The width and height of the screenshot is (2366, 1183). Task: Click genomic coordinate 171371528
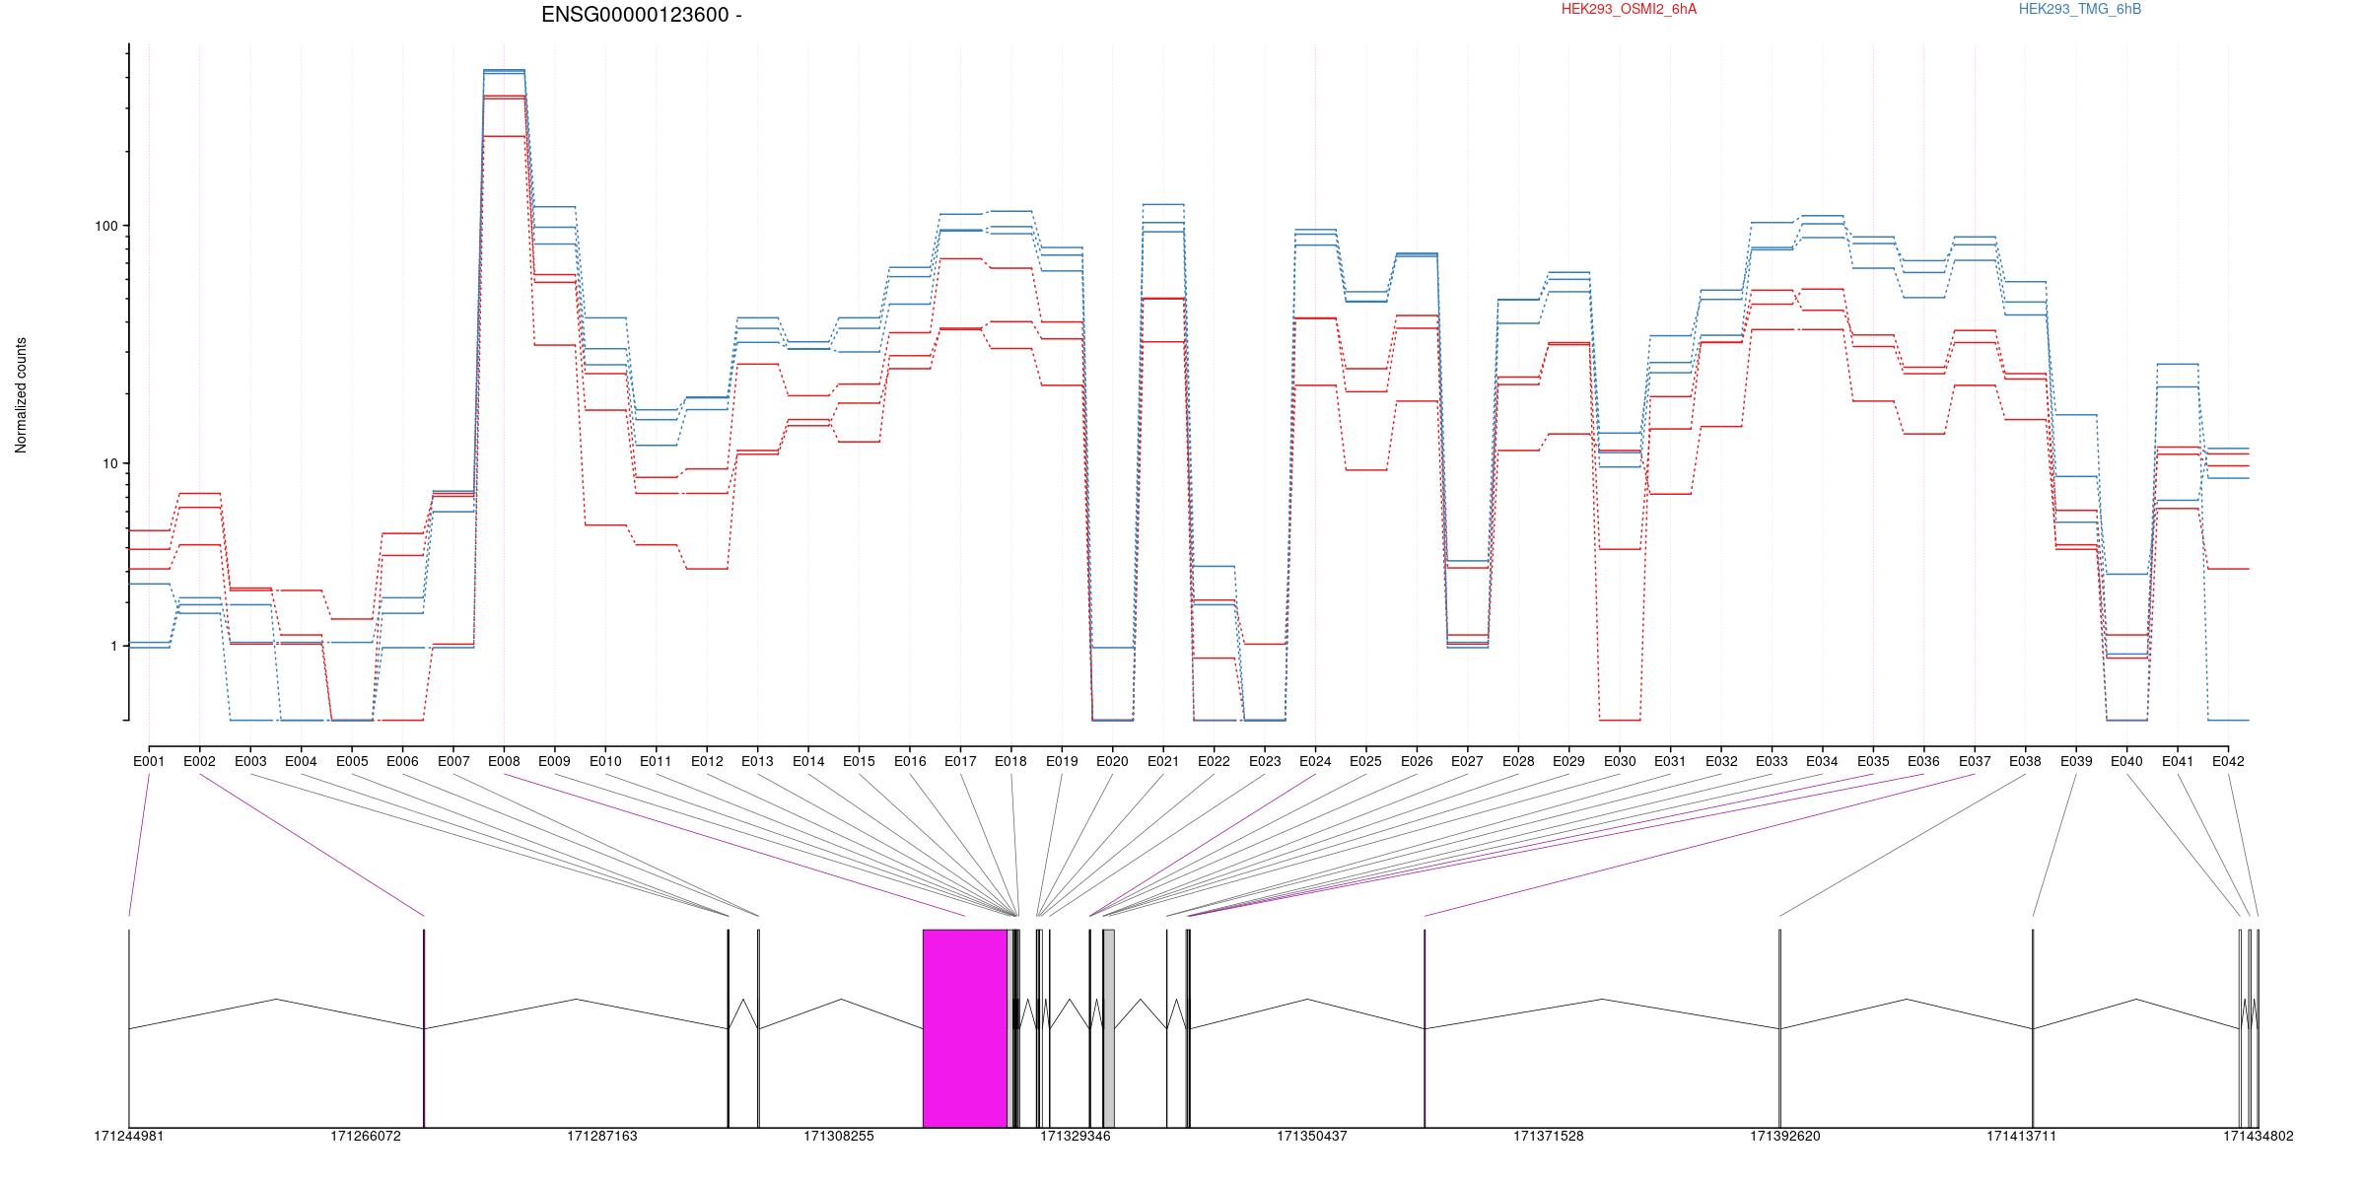pyautogui.click(x=1549, y=1137)
